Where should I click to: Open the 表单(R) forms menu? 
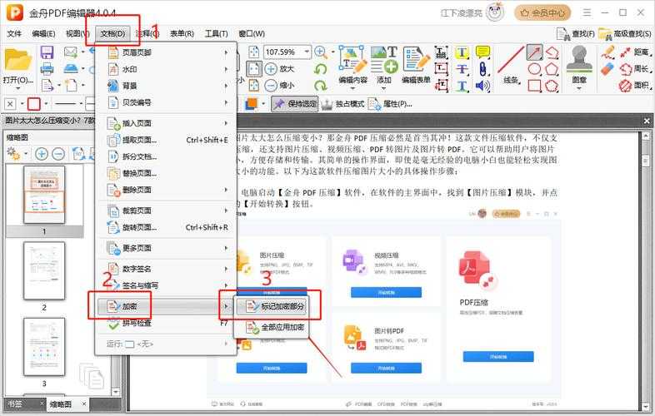coord(182,33)
